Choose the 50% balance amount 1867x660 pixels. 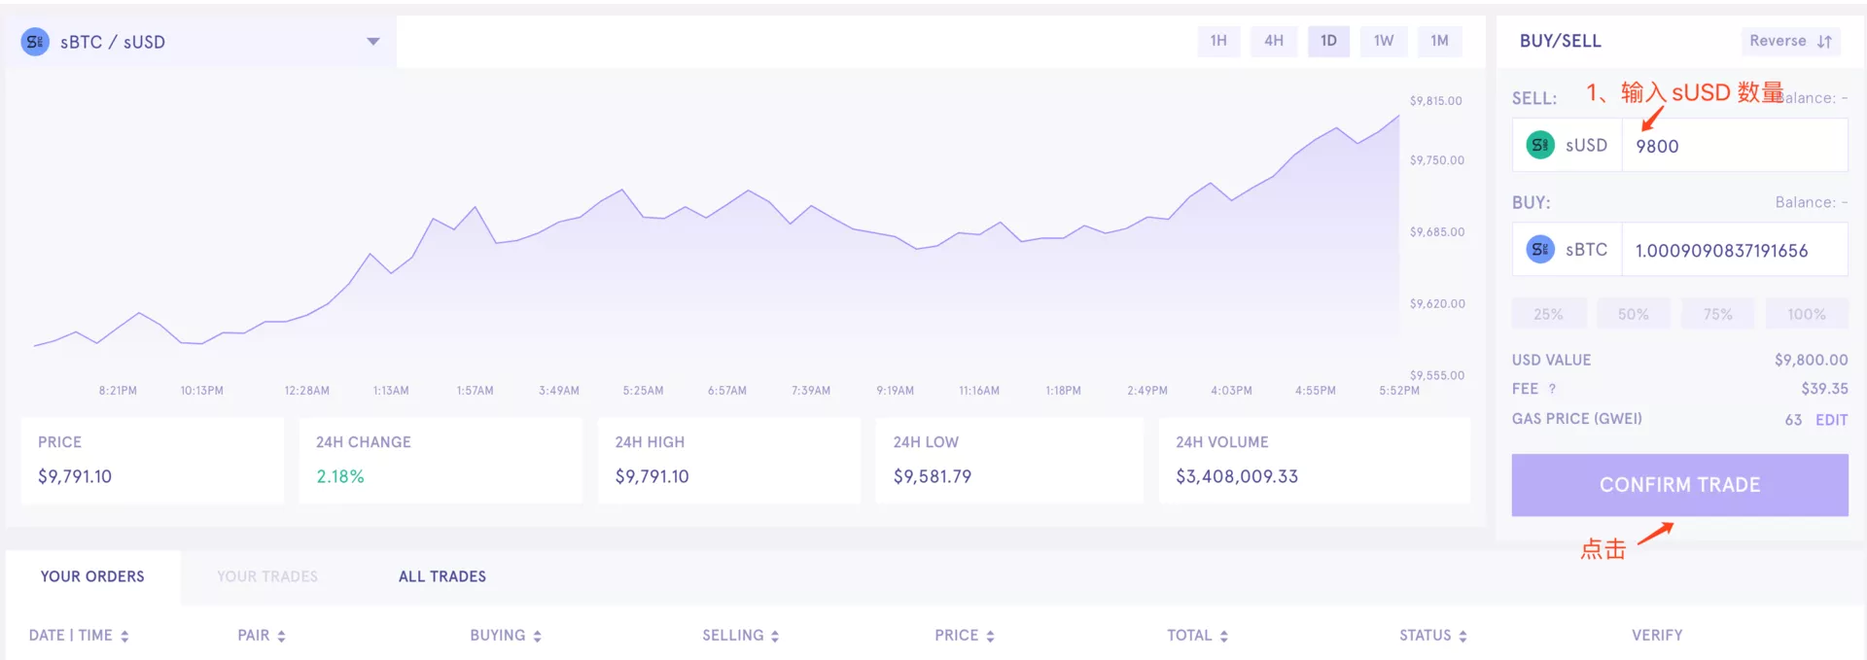coord(1634,314)
